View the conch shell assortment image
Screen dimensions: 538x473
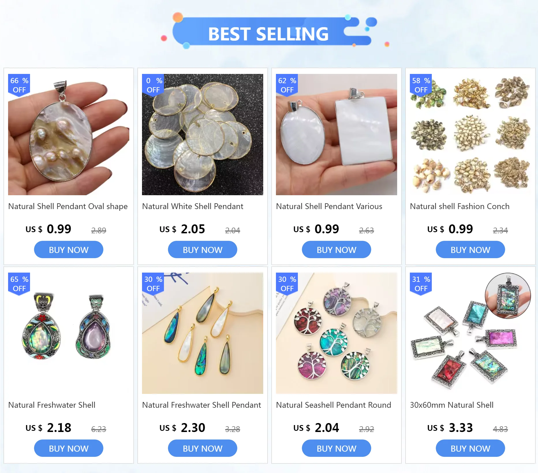[470, 135]
